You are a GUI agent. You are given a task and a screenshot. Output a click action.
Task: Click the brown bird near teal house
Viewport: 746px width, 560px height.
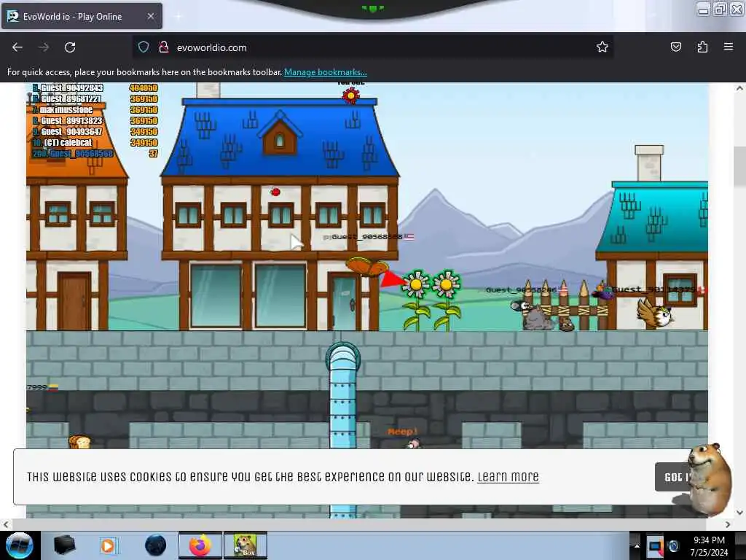coord(655,313)
